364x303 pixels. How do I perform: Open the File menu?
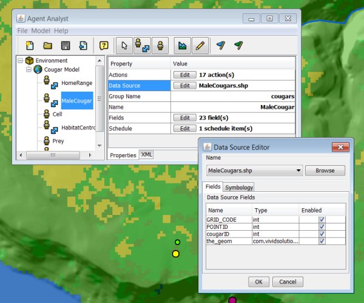point(22,31)
